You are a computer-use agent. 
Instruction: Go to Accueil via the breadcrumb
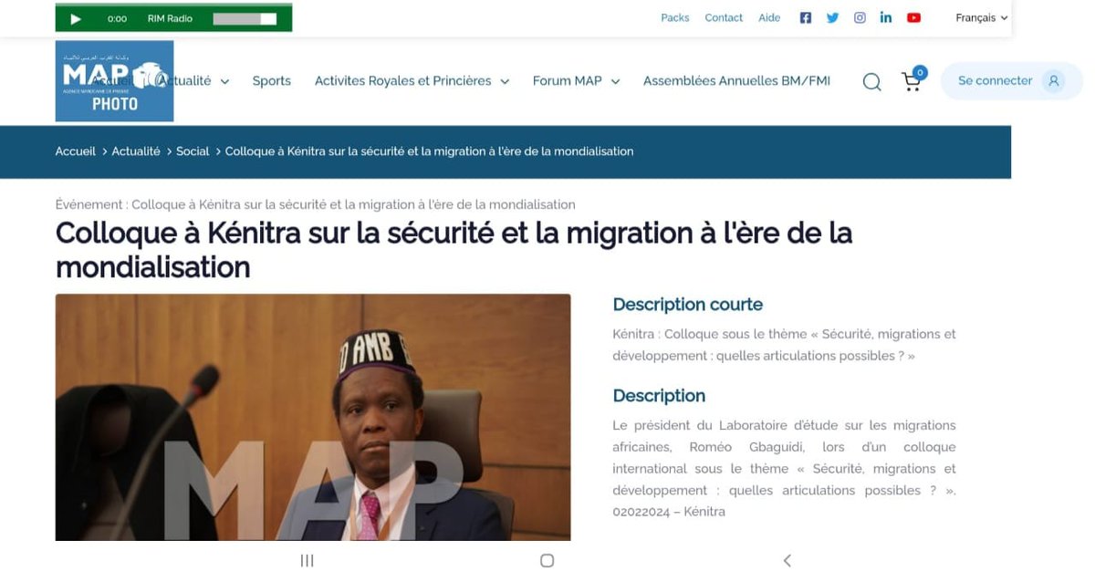[x=74, y=151]
